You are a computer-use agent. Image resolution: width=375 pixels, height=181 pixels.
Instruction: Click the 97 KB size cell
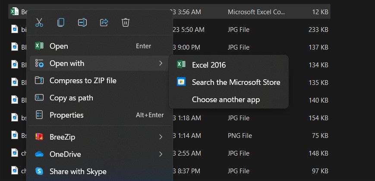pos(320,171)
